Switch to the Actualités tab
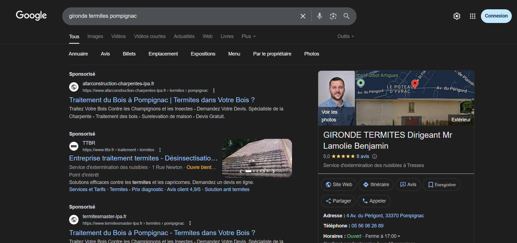The width and height of the screenshot is (517, 243). click(184, 36)
